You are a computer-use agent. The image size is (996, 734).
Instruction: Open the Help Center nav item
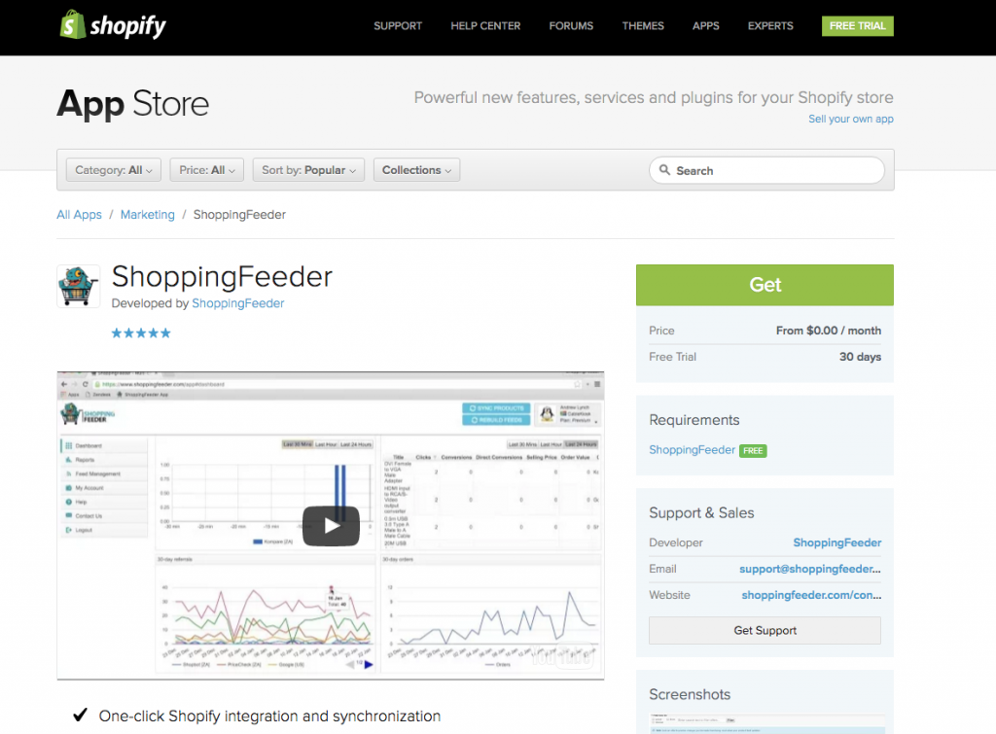[485, 26]
